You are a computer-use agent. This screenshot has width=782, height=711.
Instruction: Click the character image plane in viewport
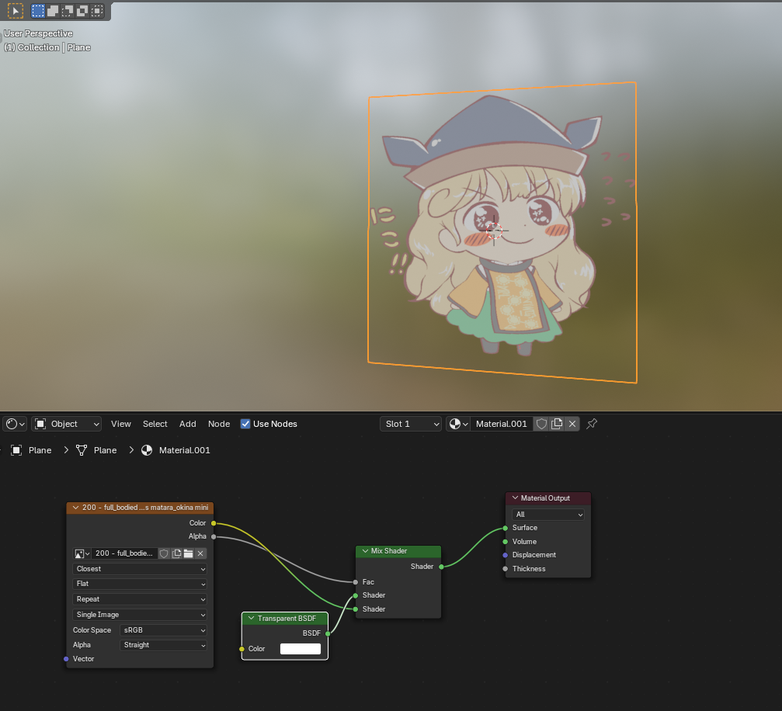coord(502,232)
